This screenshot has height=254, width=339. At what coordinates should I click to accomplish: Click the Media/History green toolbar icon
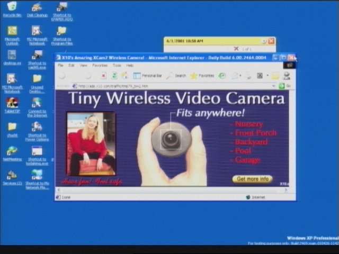[222, 76]
